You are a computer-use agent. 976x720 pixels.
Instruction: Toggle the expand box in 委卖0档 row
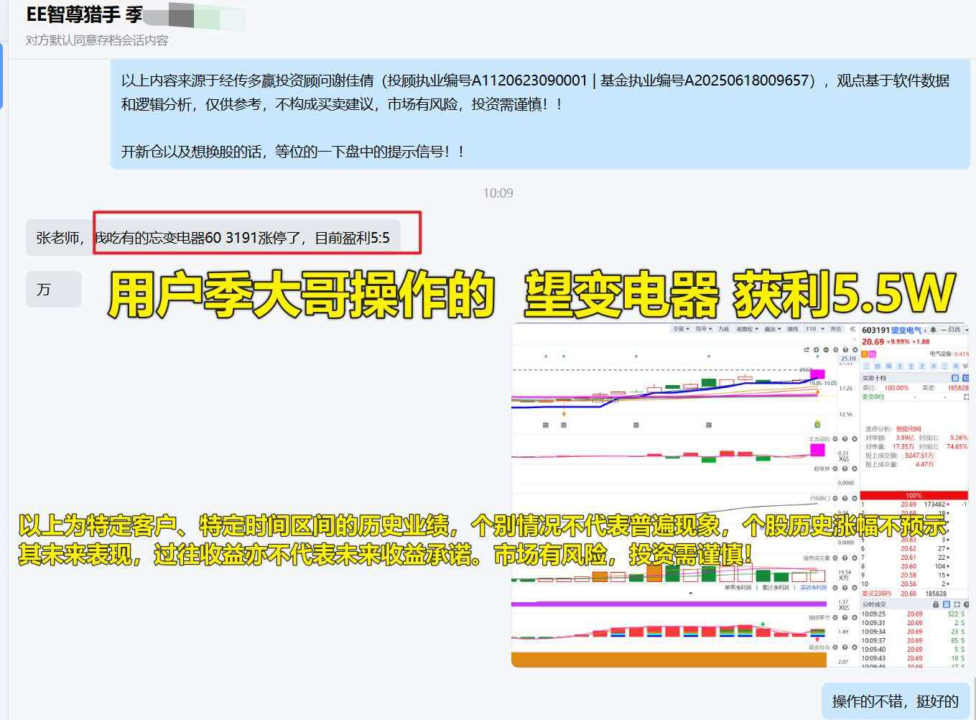click(966, 397)
